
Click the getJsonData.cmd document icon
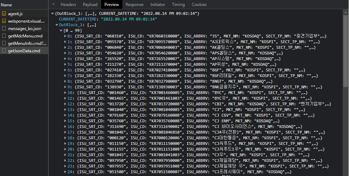tap(4, 51)
